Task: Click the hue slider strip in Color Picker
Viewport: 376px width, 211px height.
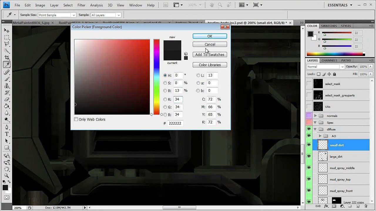Action: point(157,77)
